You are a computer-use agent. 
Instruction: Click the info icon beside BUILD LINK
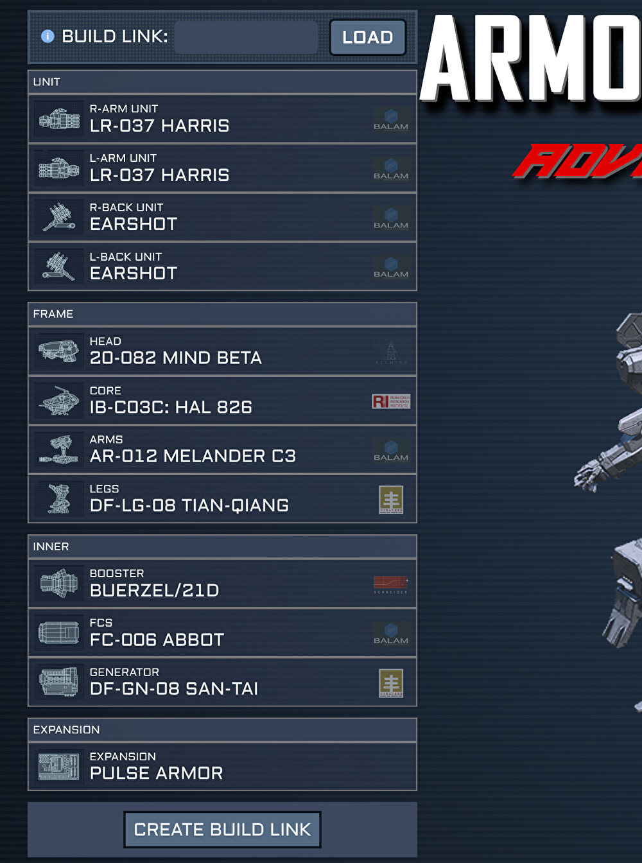point(48,37)
